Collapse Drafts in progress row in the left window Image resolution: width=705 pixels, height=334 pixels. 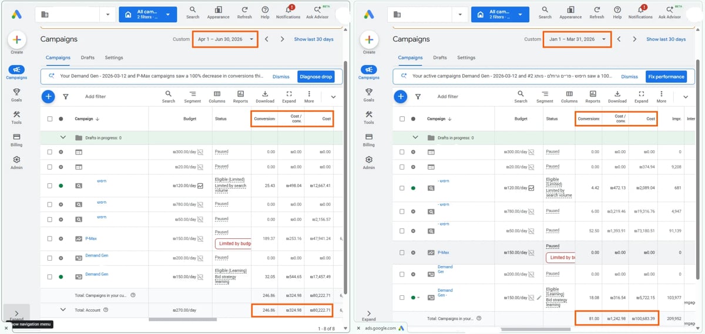pyautogui.click(x=63, y=138)
